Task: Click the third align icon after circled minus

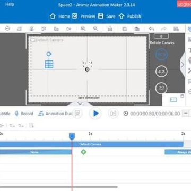Action: coord(44,29)
